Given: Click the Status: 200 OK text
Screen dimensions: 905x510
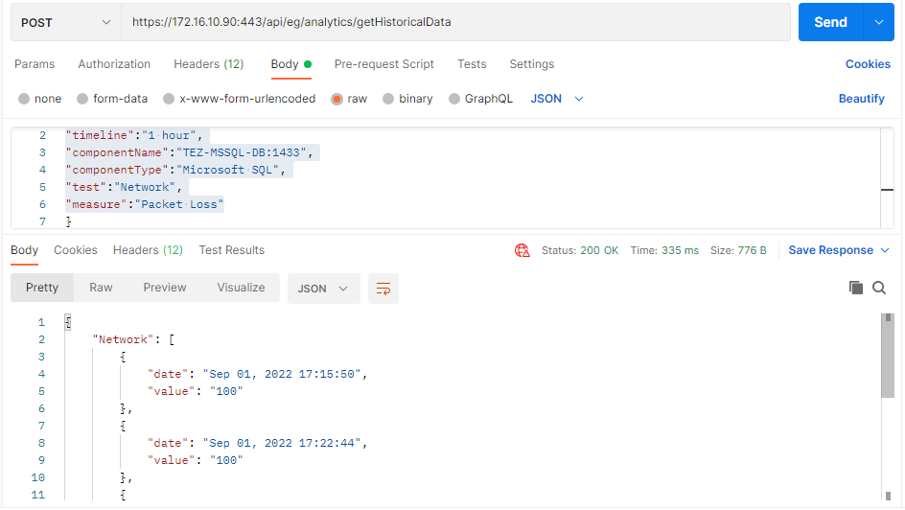Looking at the screenshot, I should (x=579, y=250).
